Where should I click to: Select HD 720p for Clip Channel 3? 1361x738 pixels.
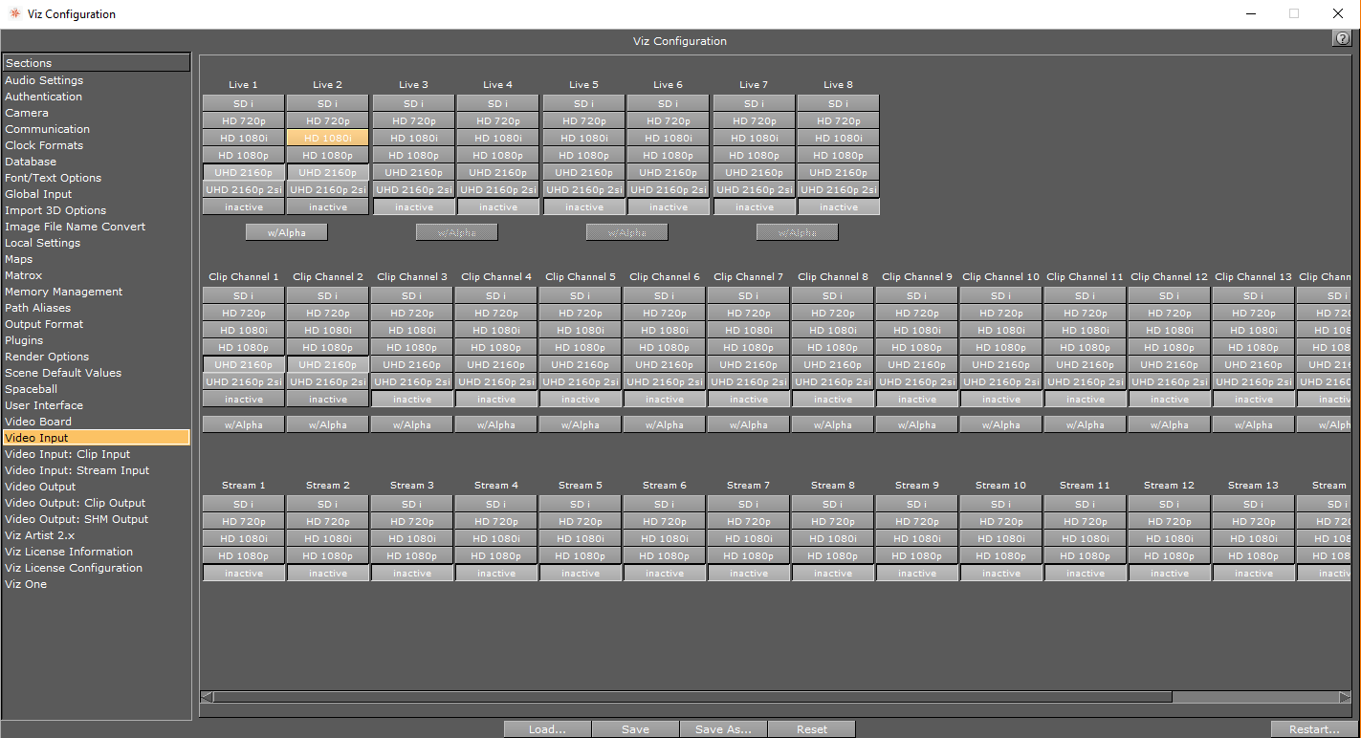coord(411,313)
